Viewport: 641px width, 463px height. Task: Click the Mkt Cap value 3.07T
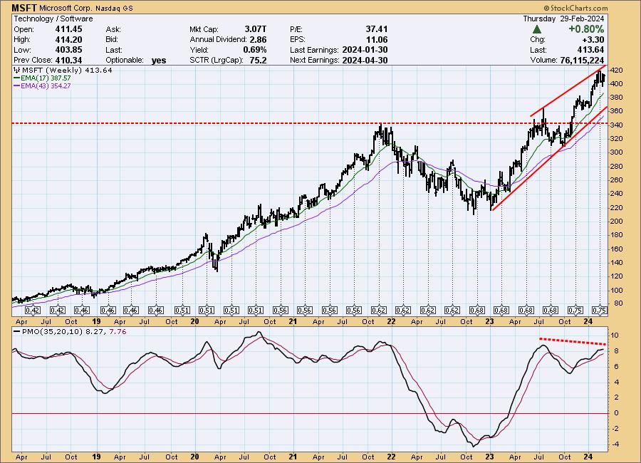[254, 29]
